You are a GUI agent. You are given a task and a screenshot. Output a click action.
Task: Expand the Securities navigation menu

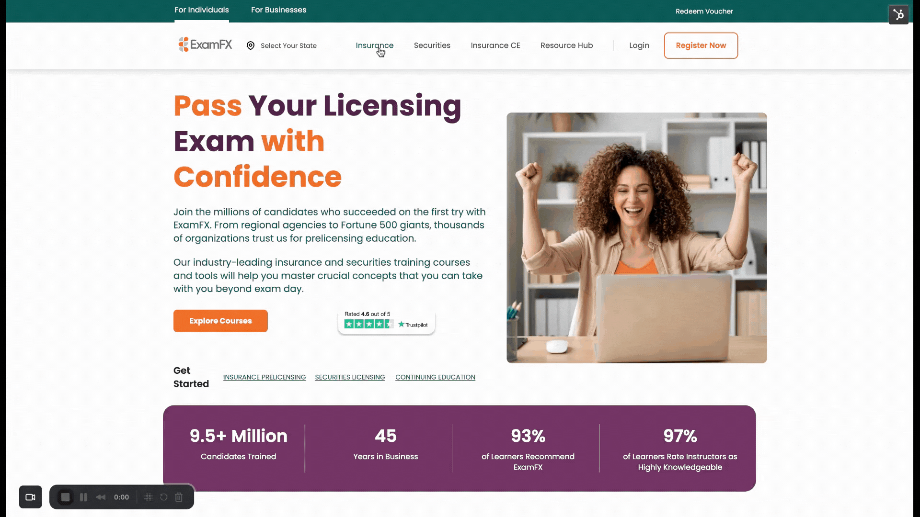click(x=432, y=45)
